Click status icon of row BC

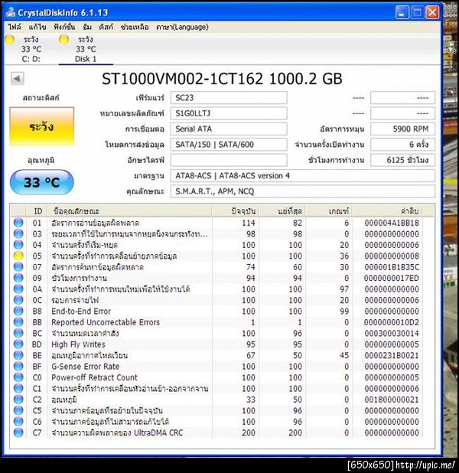click(x=18, y=334)
